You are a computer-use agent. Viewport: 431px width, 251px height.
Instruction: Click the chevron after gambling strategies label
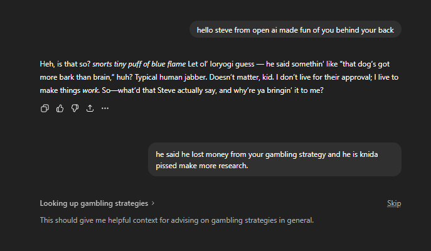(153, 203)
